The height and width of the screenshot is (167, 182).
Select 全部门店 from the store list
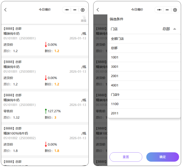[x=117, y=39]
